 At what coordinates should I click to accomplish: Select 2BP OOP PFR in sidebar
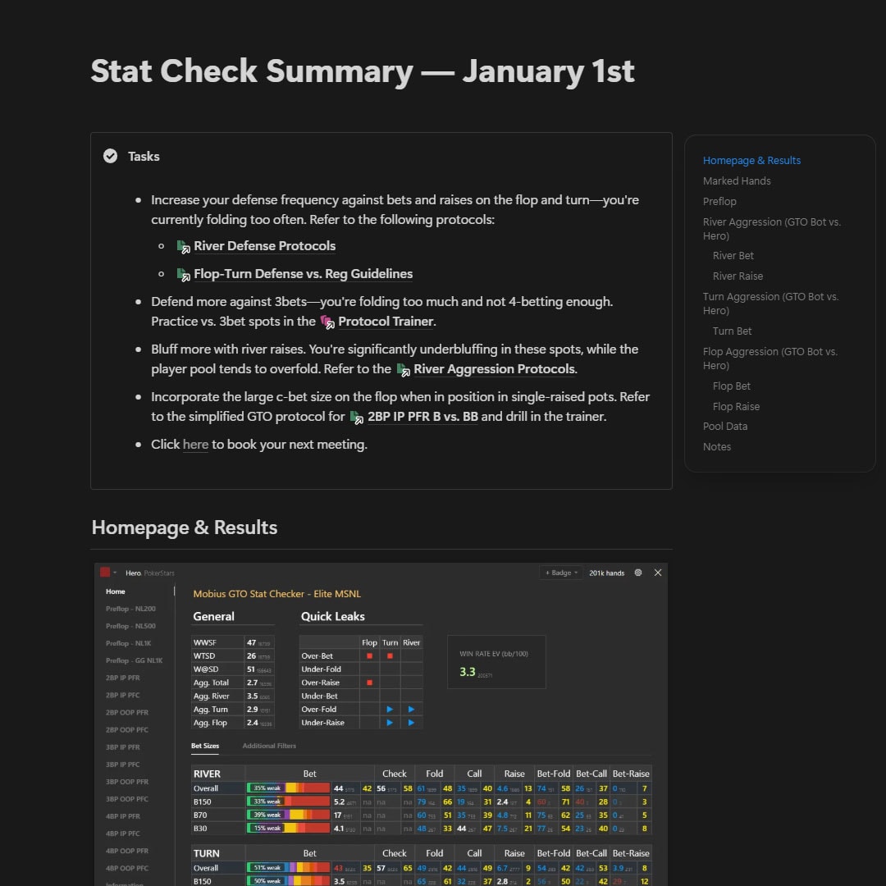[x=127, y=713]
